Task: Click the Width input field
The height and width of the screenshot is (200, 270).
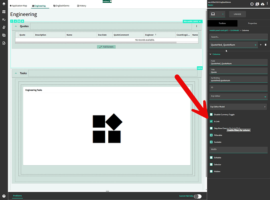Action: click(x=238, y=150)
